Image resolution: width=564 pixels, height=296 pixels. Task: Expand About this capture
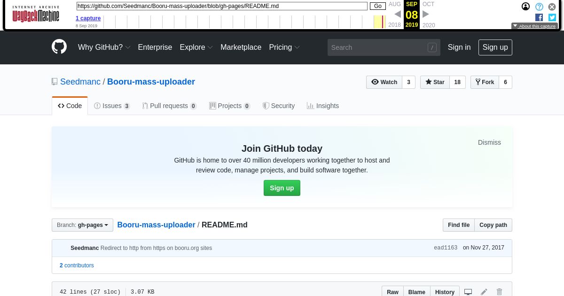tap(534, 26)
